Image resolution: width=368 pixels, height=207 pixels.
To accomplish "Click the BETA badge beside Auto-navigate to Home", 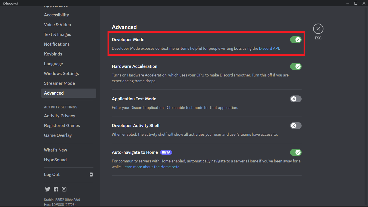I will click(x=166, y=152).
